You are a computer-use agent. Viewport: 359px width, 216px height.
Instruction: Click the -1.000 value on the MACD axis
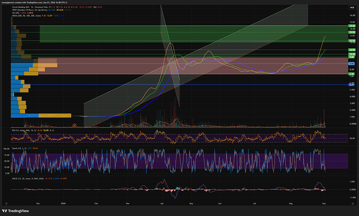tap(353, 197)
